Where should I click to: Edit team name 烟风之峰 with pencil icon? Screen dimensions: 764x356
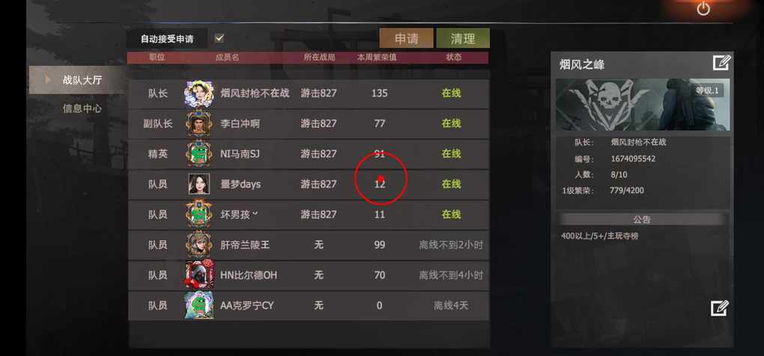(721, 64)
